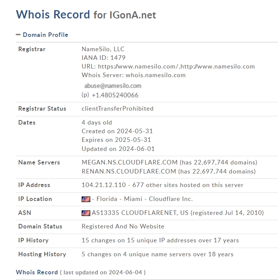Collapse the Domain Profile section
This screenshot has height=280, width=278.
click(x=18, y=35)
